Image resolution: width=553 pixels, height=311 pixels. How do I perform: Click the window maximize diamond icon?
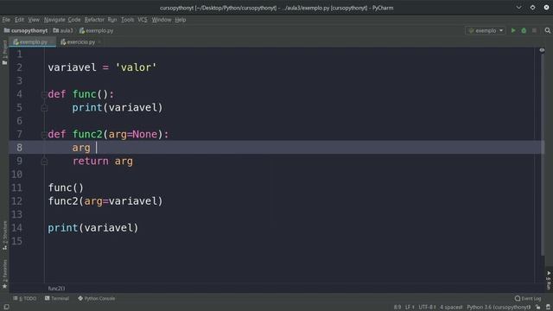[532, 8]
